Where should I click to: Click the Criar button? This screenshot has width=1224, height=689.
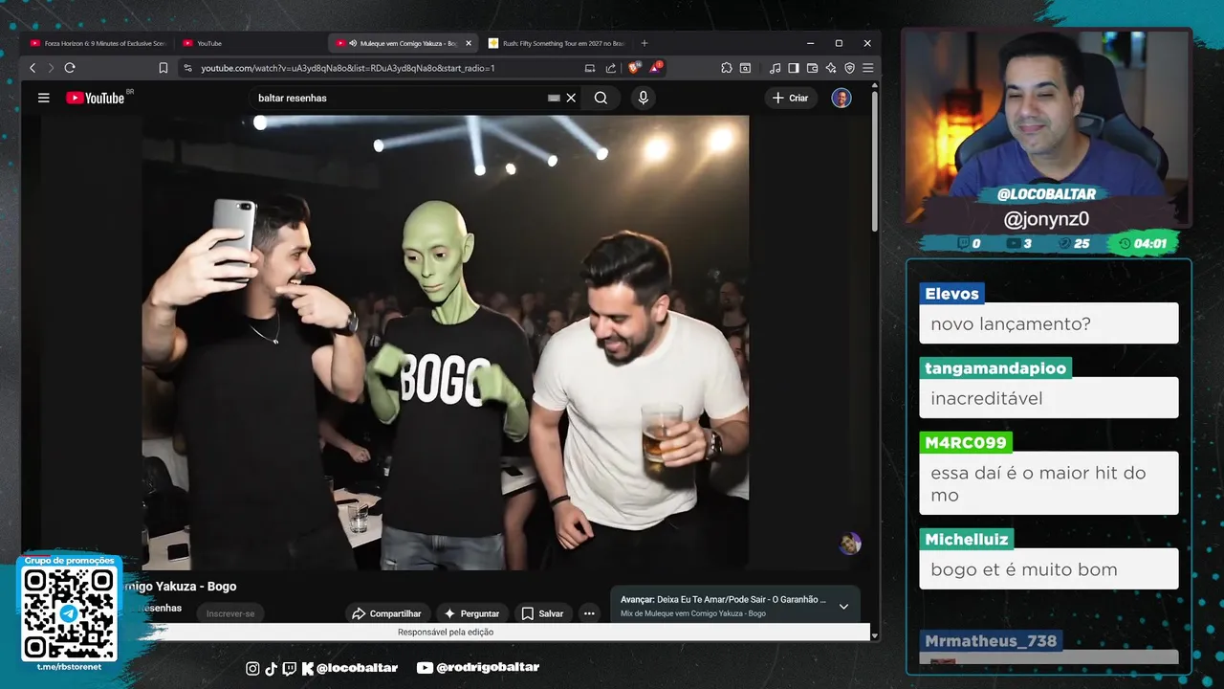click(x=790, y=98)
